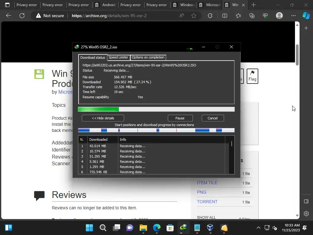
Task: Open the ITEM TILE download link
Action: pos(207,183)
